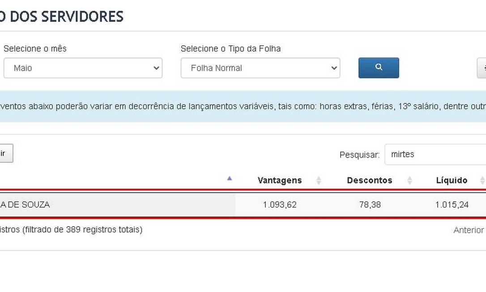This screenshot has width=486, height=292.
Task: Select the highlighted 'A DE SOUZA' table row
Action: point(116,205)
